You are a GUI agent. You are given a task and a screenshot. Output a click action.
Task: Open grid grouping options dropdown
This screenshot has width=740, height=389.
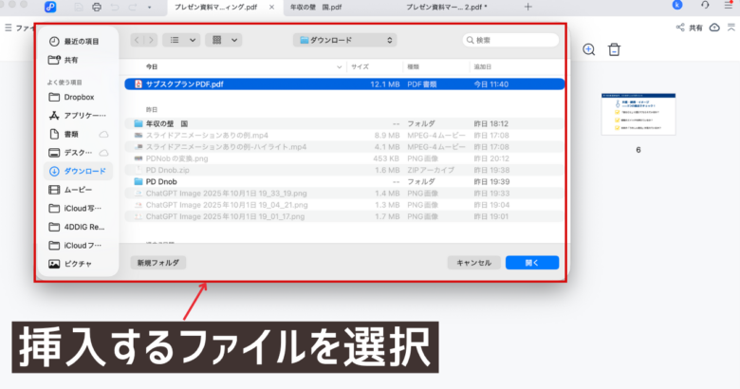(x=223, y=40)
